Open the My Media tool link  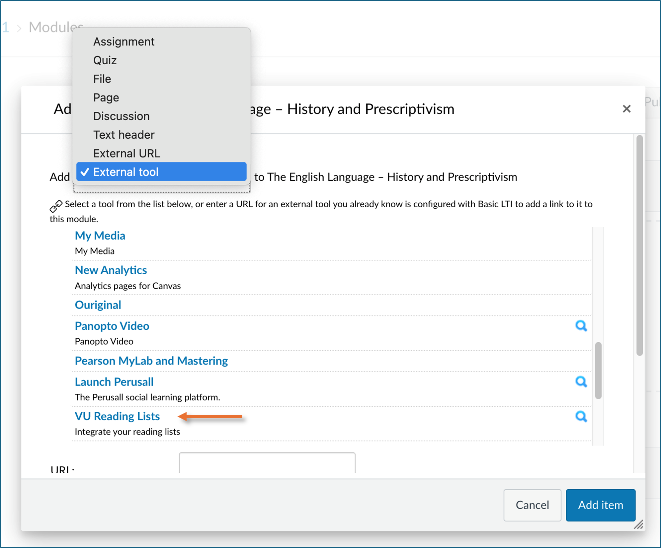(x=100, y=236)
